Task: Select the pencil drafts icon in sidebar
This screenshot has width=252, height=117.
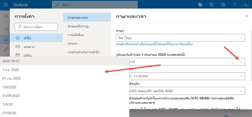Action: coord(6,49)
